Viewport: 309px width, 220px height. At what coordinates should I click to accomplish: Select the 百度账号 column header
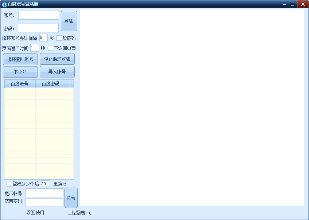click(x=20, y=84)
